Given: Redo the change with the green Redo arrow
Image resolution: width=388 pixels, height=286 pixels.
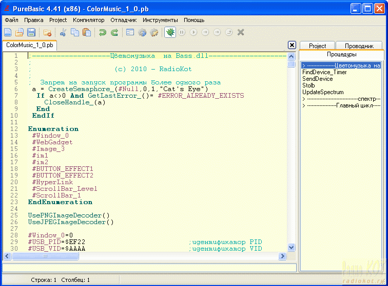Looking at the screenshot, I should pos(114,32).
